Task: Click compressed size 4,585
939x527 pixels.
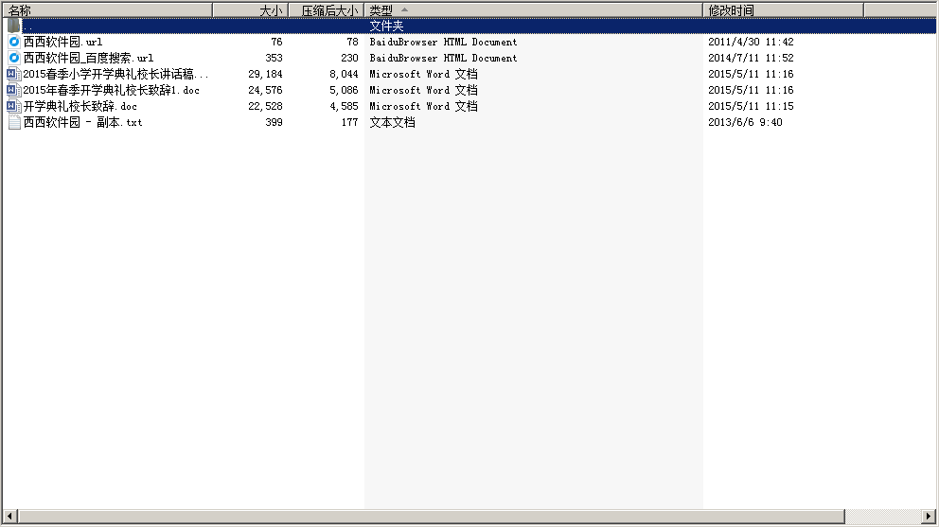Action: pyautogui.click(x=344, y=107)
